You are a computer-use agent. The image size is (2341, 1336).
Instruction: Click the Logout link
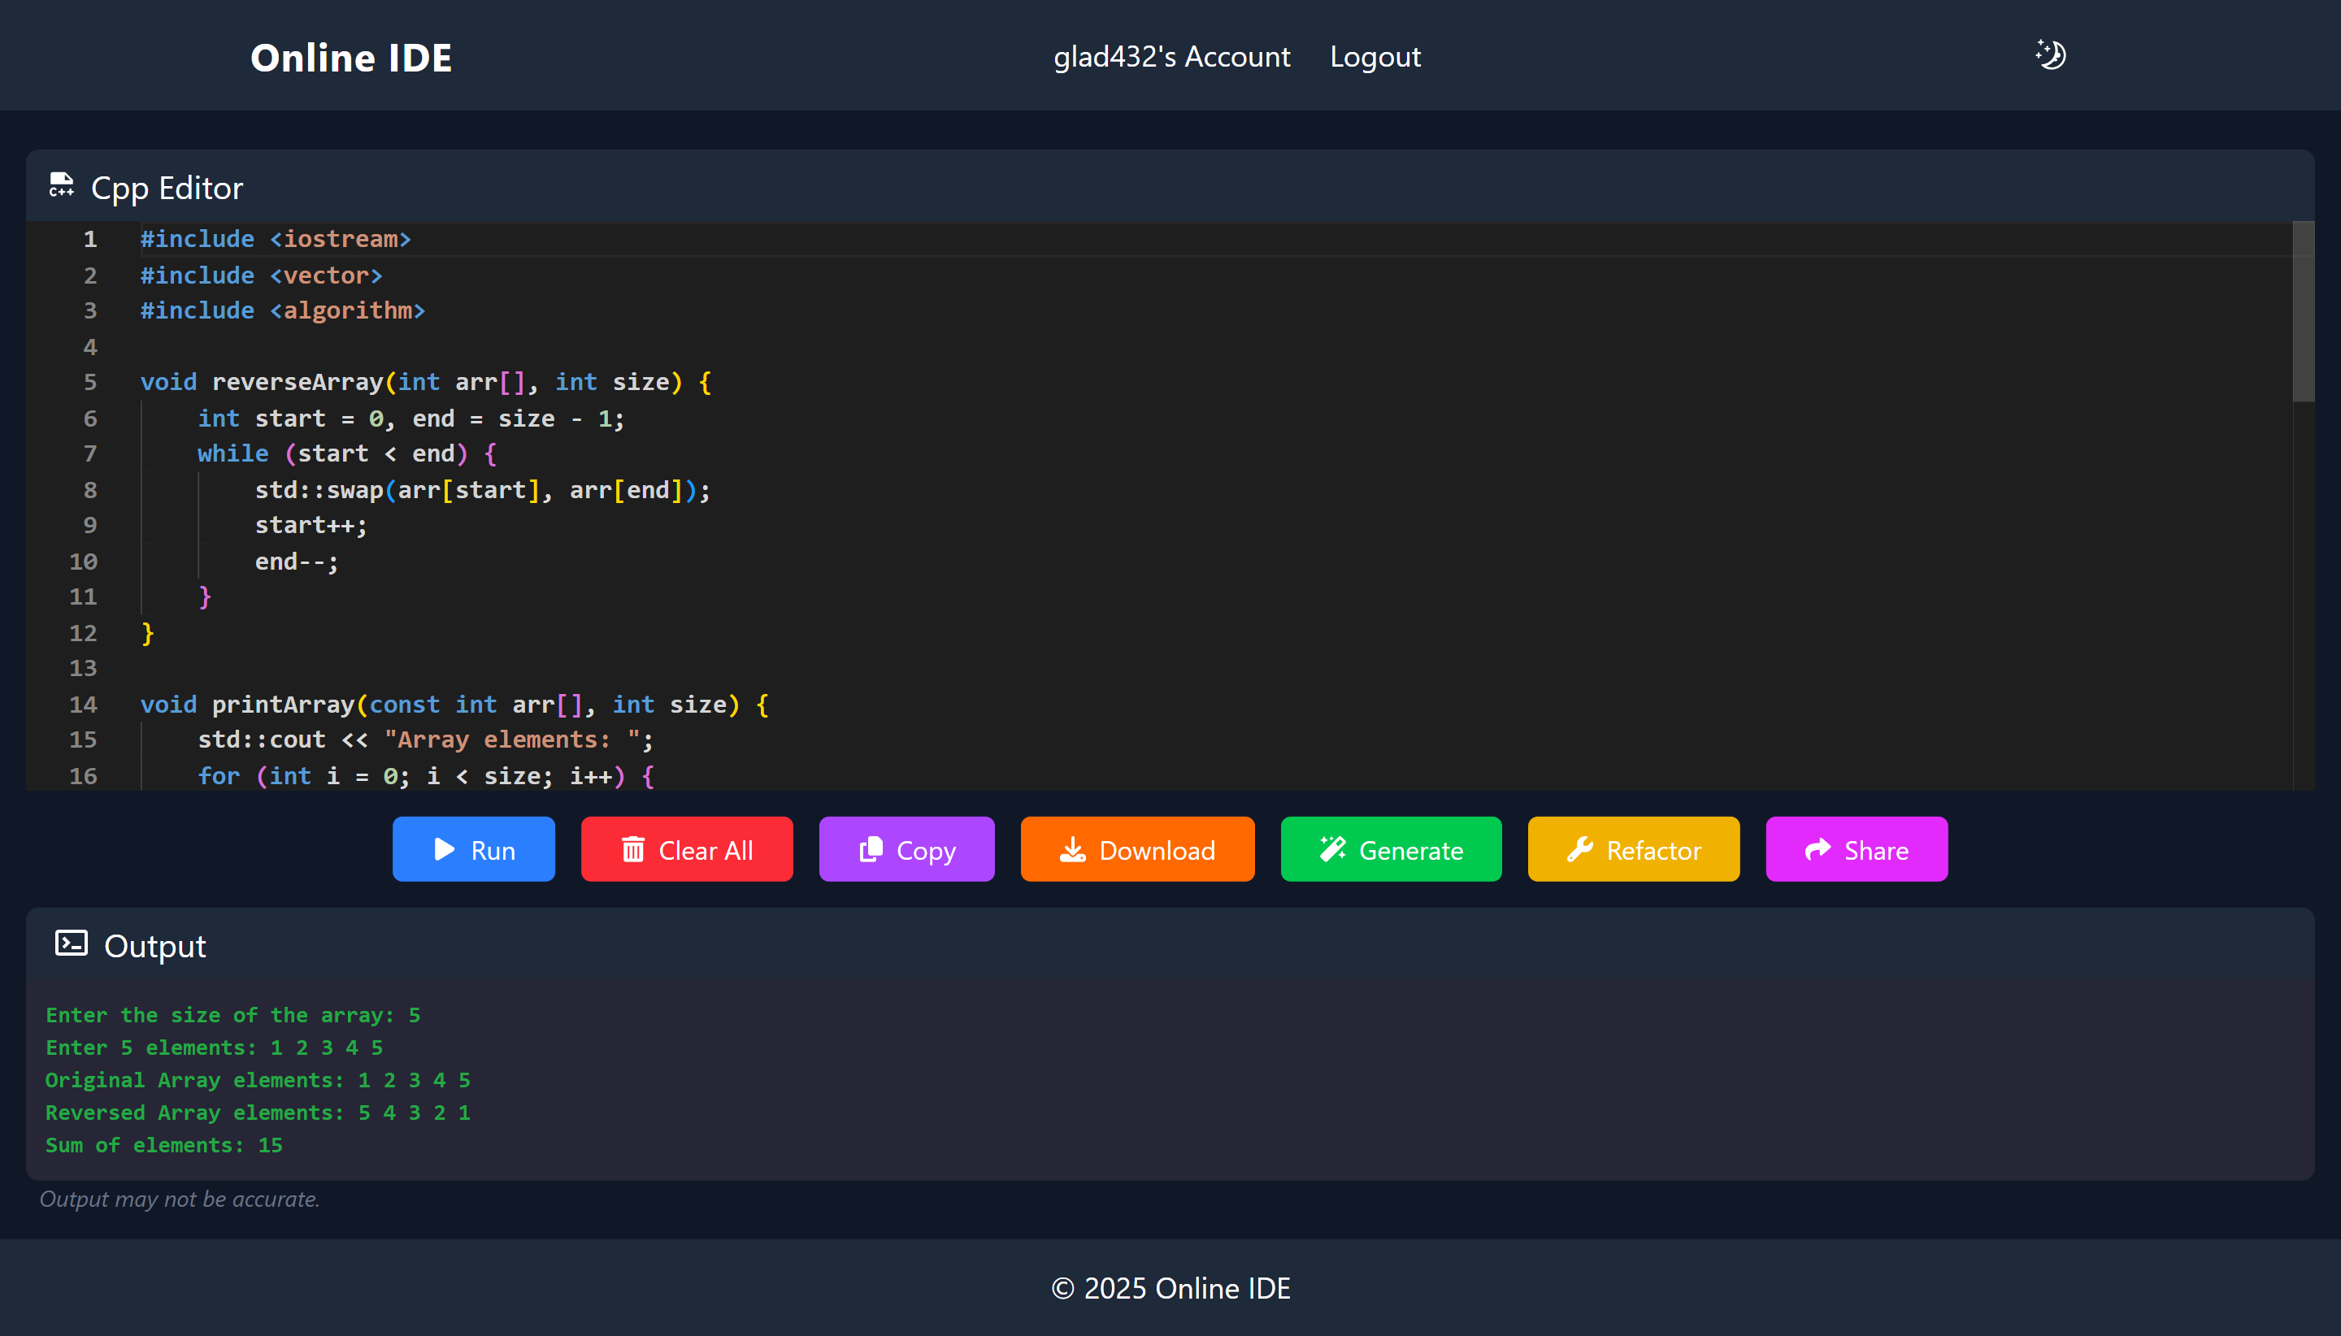[1375, 57]
